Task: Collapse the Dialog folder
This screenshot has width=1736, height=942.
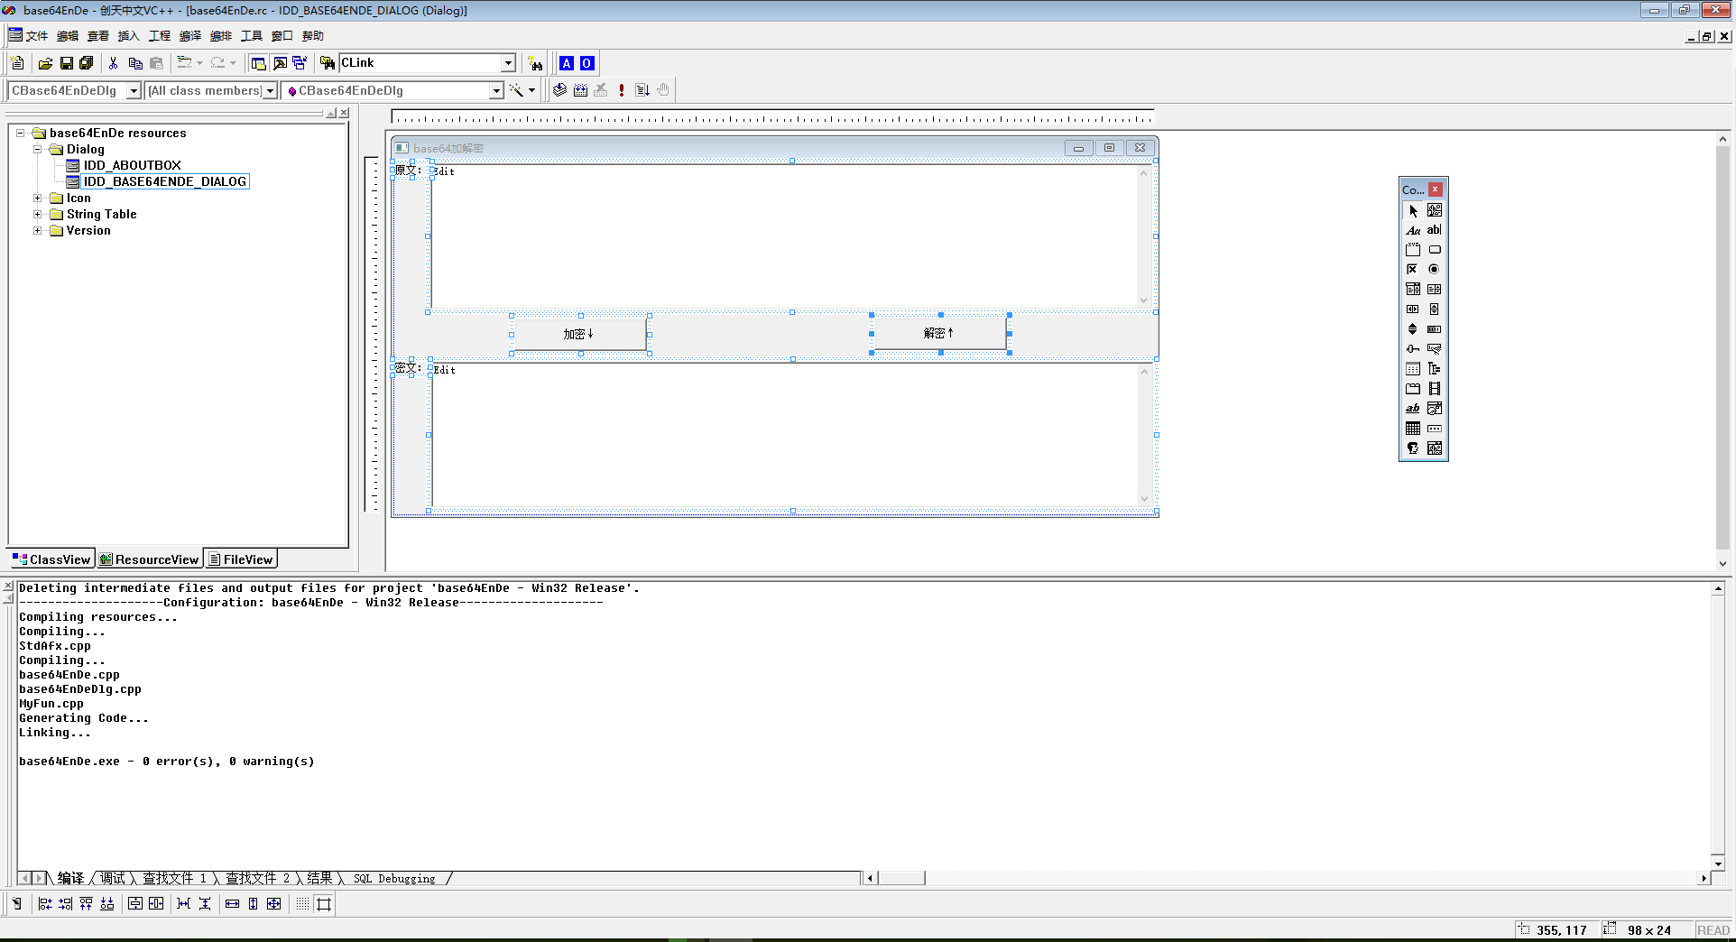Action: click(38, 149)
